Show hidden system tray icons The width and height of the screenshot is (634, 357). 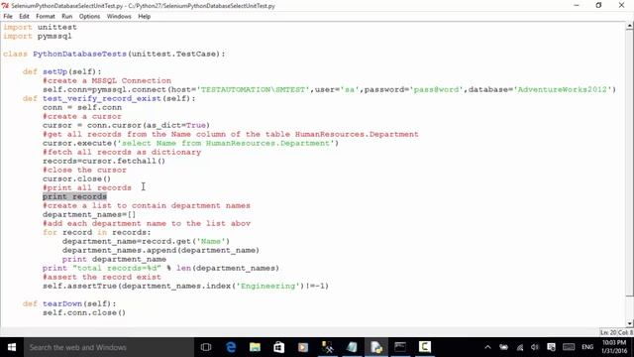point(487,347)
